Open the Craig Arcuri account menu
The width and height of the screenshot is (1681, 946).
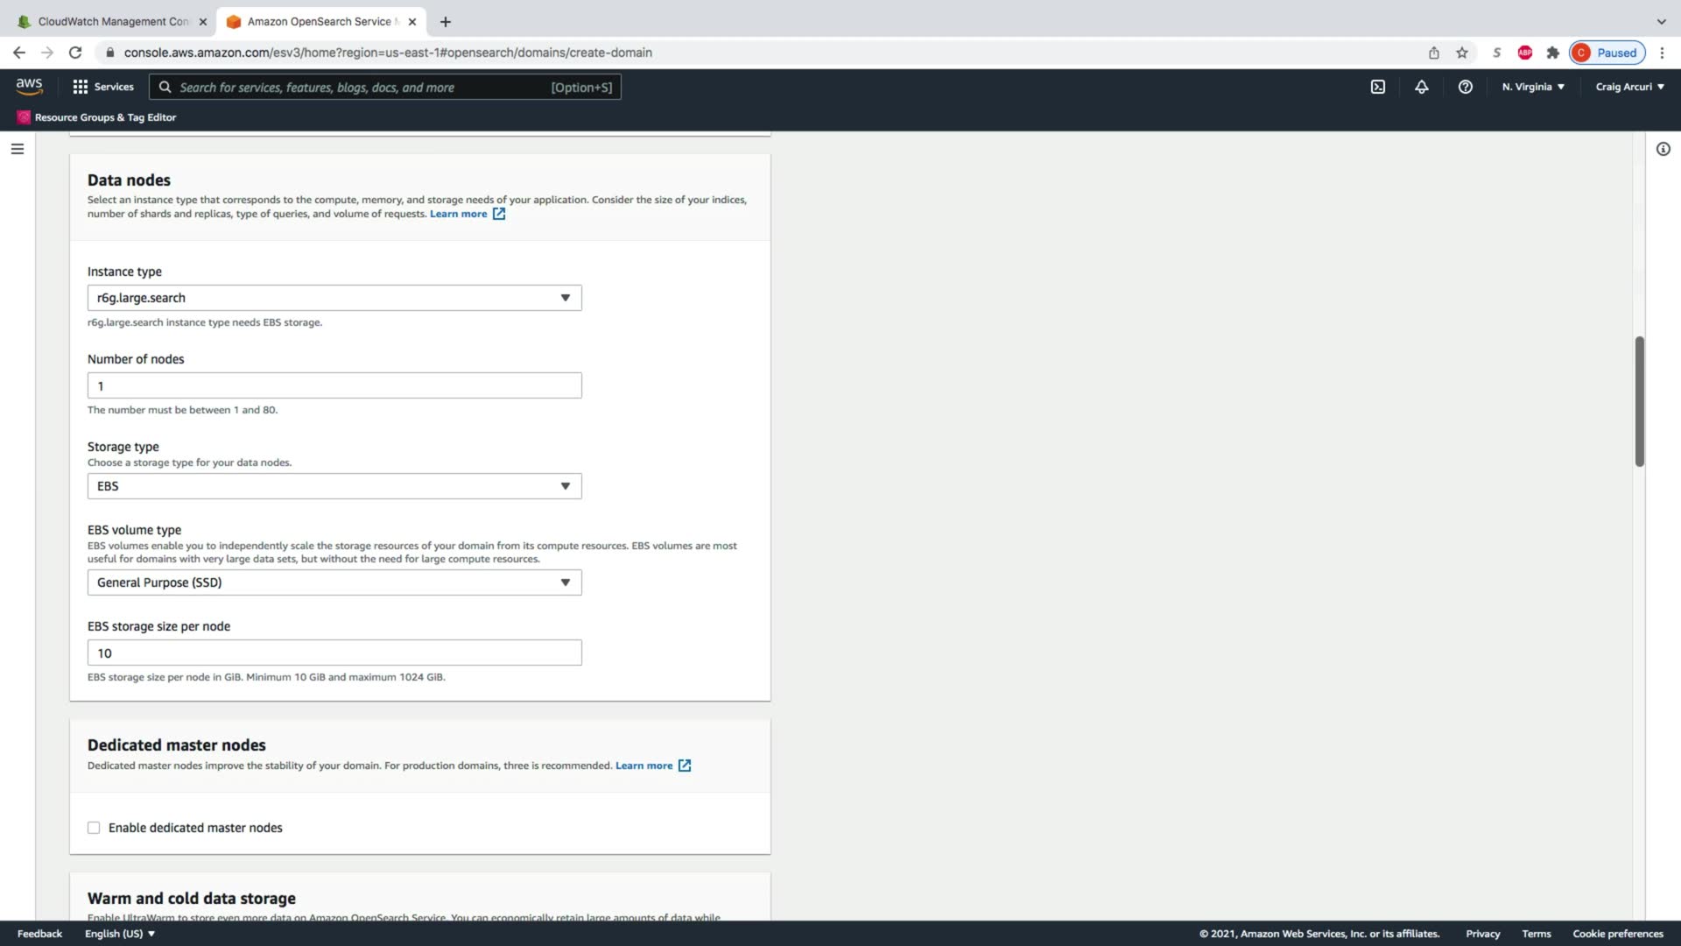(x=1629, y=87)
